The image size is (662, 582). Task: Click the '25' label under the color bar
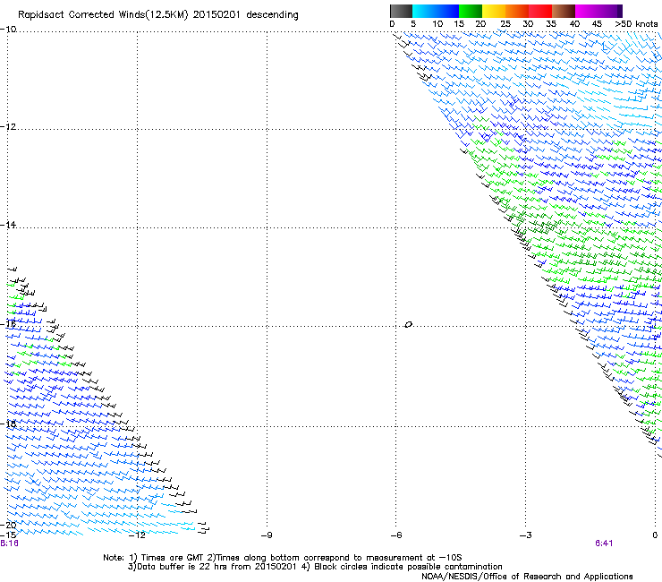(x=505, y=24)
